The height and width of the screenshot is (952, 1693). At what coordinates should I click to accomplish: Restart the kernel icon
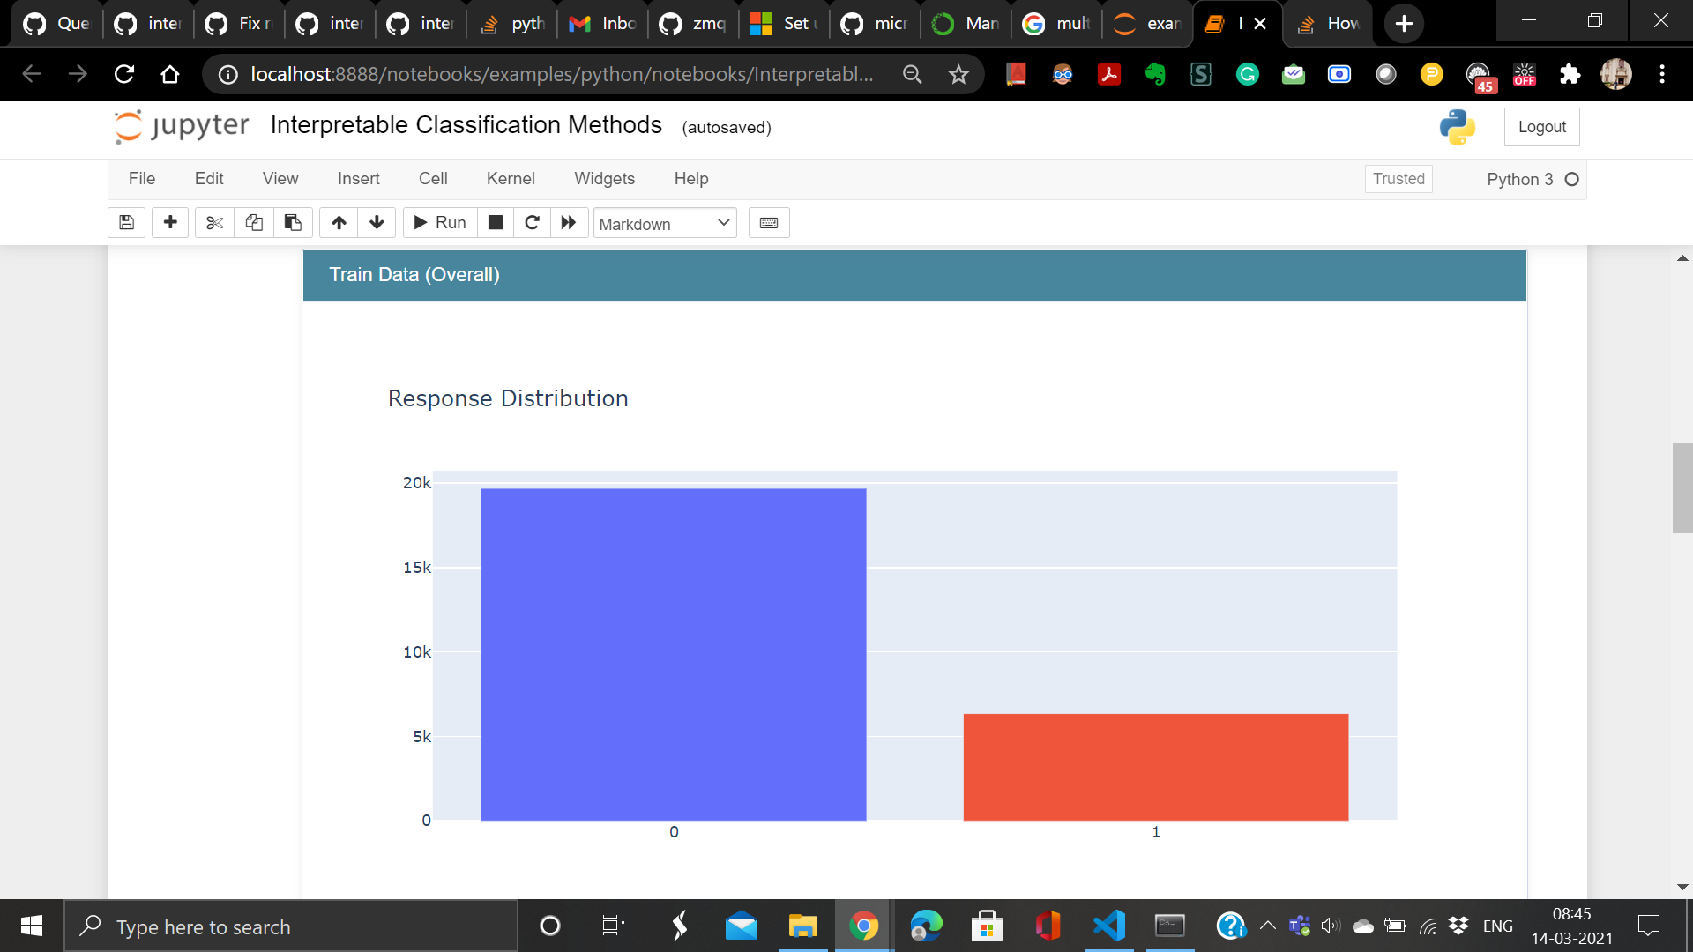click(532, 223)
